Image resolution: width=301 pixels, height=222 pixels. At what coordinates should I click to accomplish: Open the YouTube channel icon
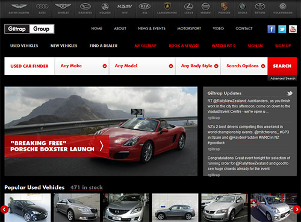pyautogui.click(x=293, y=29)
